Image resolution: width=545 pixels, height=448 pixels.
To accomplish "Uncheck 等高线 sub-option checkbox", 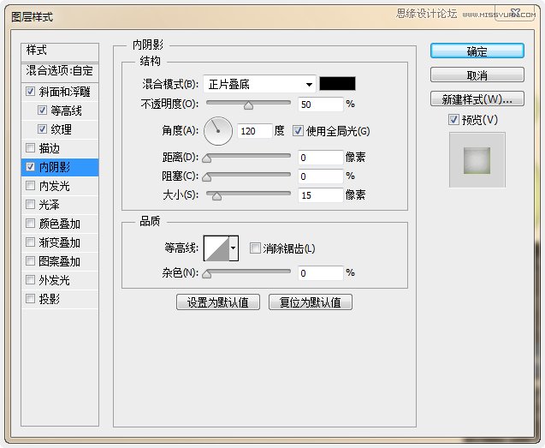I will coord(42,111).
